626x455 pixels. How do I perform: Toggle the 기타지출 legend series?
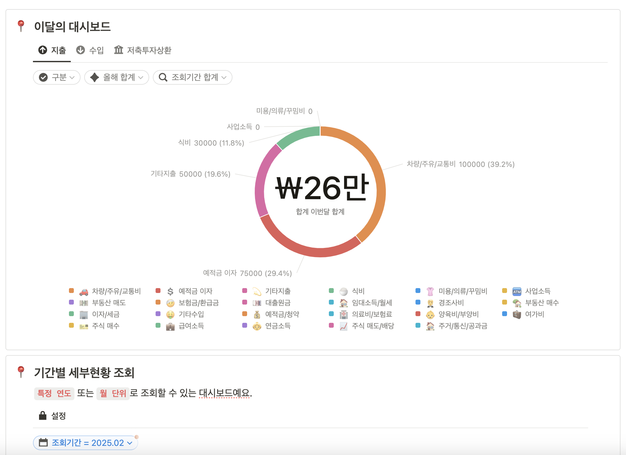(x=277, y=291)
